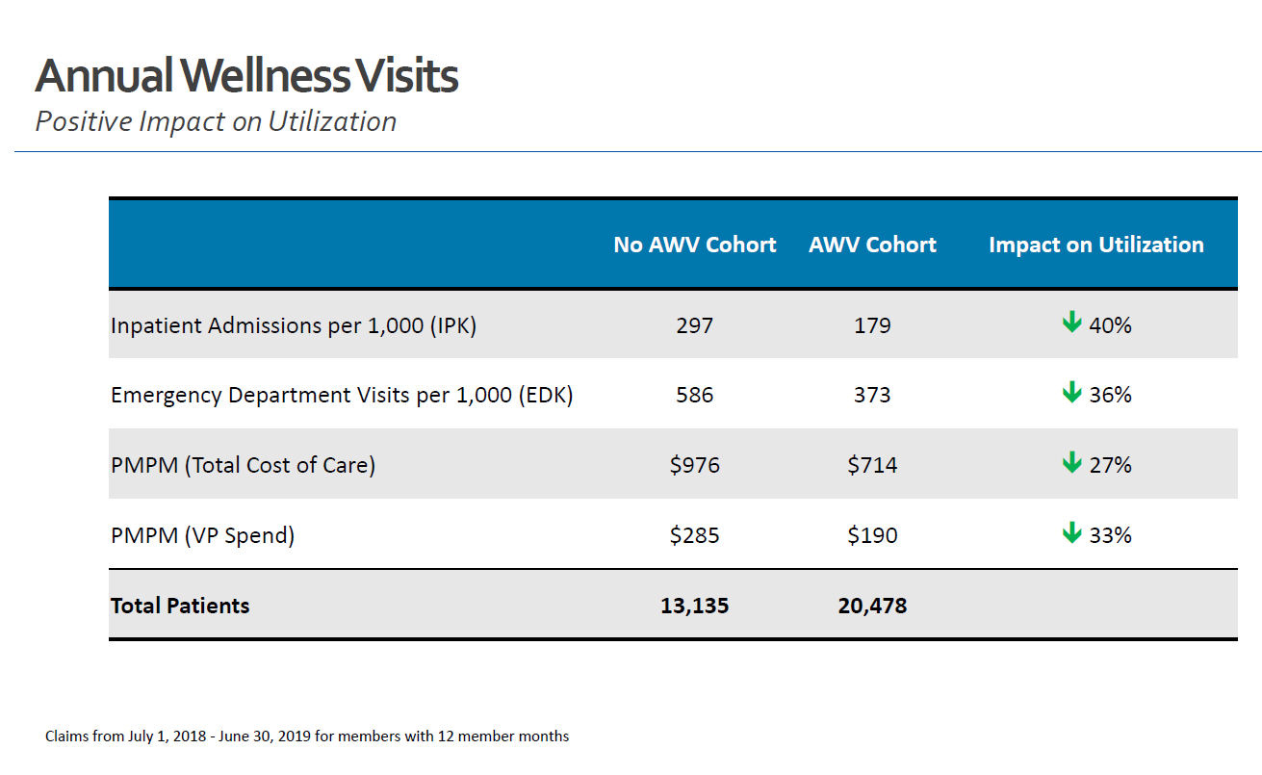Select the Total Patients row label
1262x775 pixels.
[x=180, y=606]
